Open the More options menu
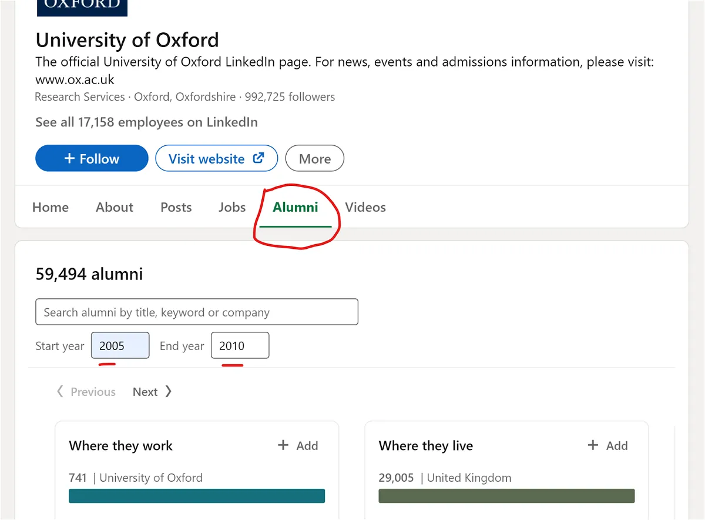This screenshot has height=520, width=705. tap(314, 158)
